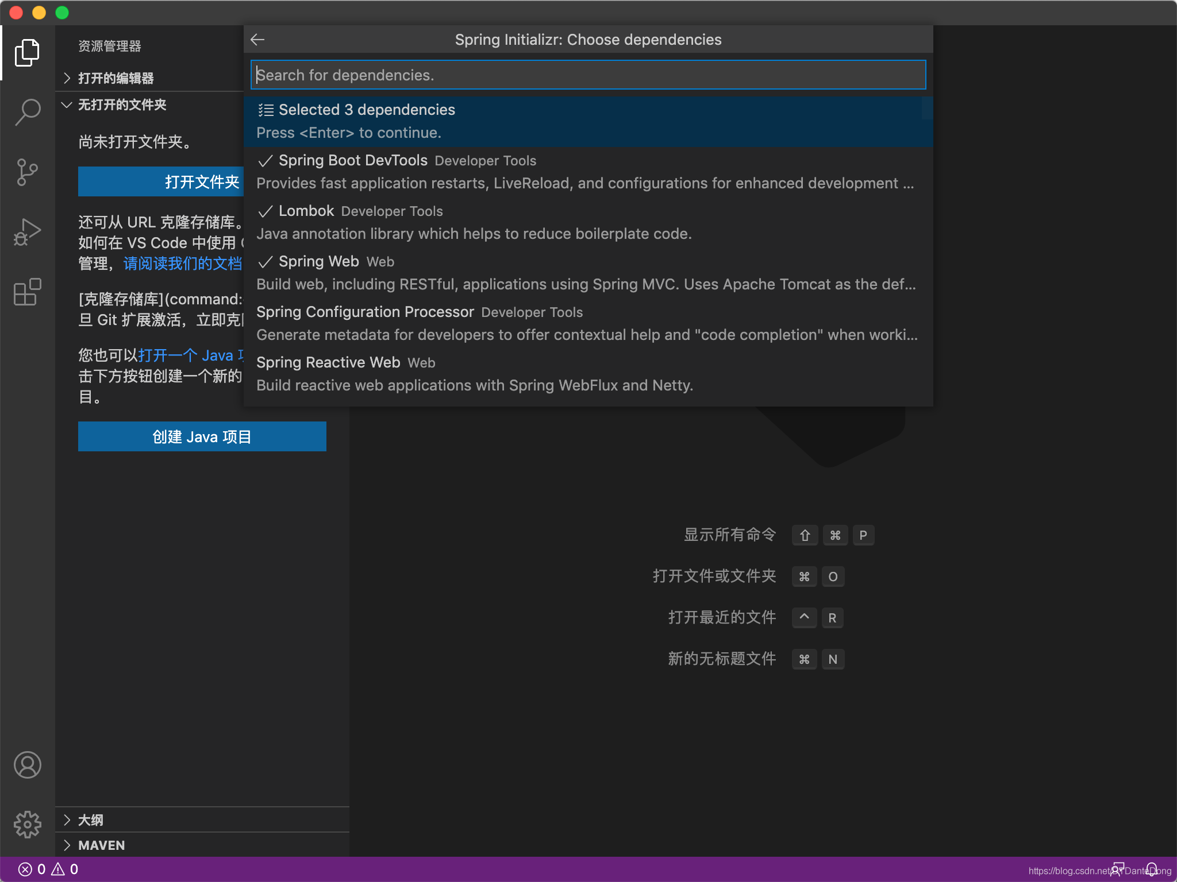Click the warnings count in status bar

click(x=65, y=869)
